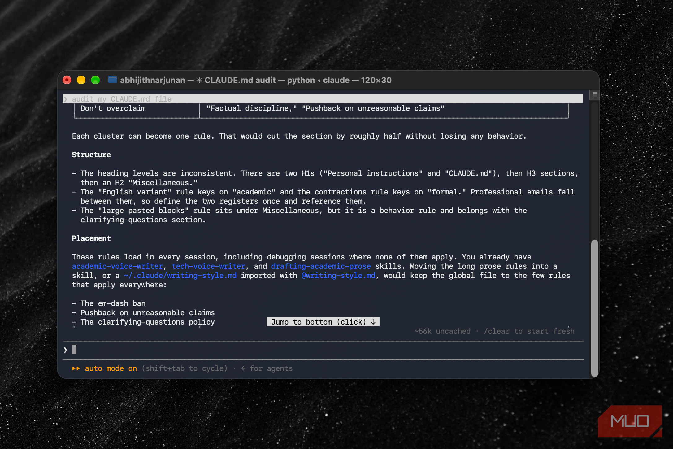The width and height of the screenshot is (673, 449).
Task: Click the scrollback marker icon at top right
Action: tap(595, 95)
